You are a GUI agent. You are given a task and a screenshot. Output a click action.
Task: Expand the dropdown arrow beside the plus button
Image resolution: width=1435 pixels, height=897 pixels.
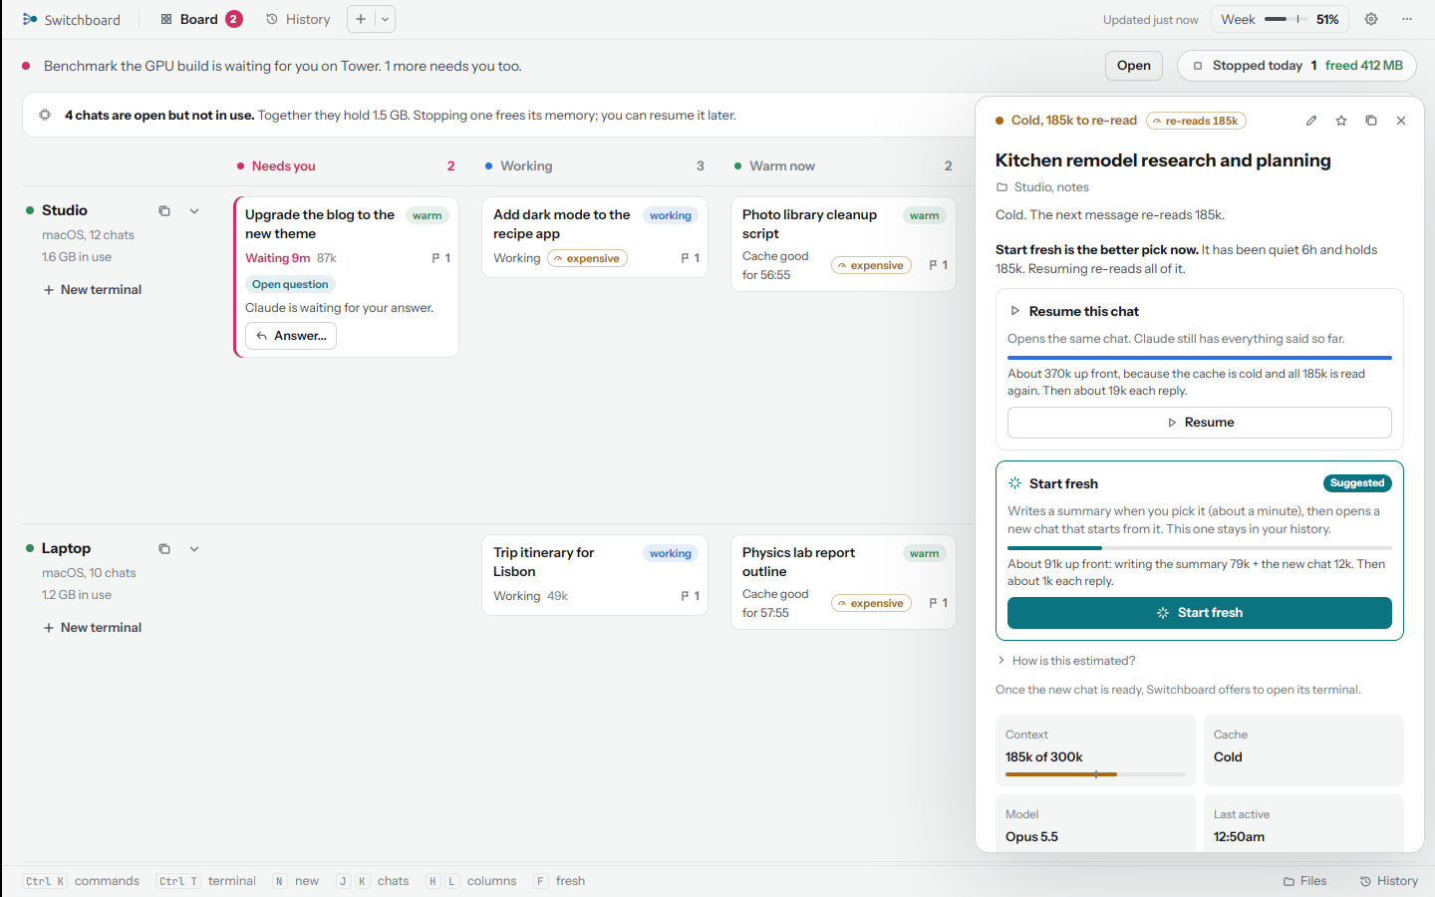coord(385,19)
